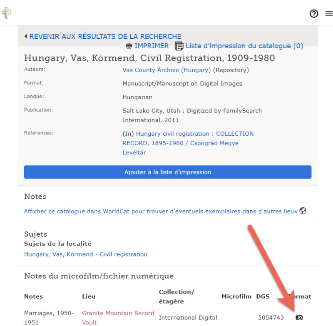Click the Collection/étagère column header
This screenshot has height=326, width=333.
(176, 296)
